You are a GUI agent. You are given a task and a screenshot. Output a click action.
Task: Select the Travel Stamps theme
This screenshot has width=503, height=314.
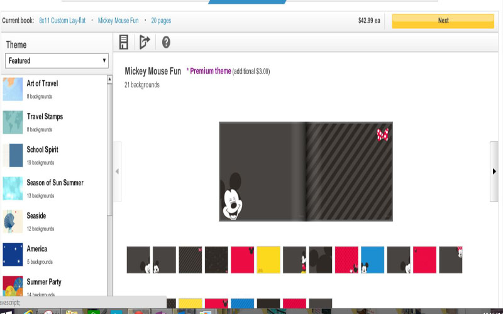(x=54, y=122)
